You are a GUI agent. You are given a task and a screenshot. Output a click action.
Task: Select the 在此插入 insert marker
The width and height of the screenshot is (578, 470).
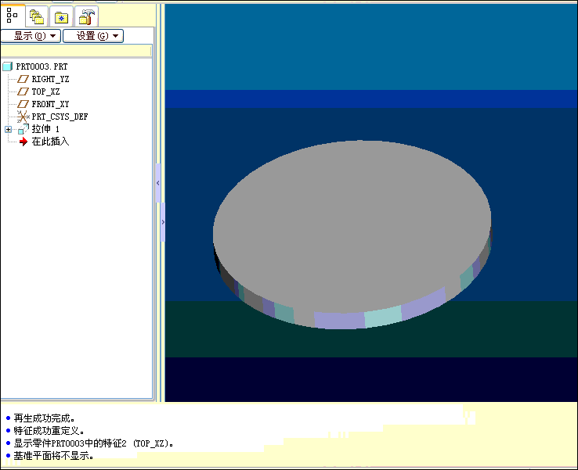50,142
